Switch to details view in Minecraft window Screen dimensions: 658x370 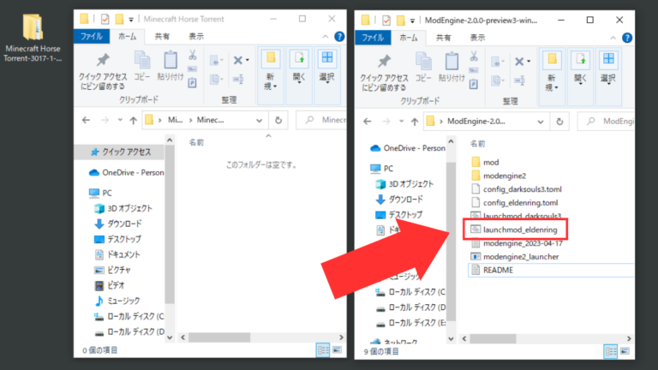pos(324,350)
